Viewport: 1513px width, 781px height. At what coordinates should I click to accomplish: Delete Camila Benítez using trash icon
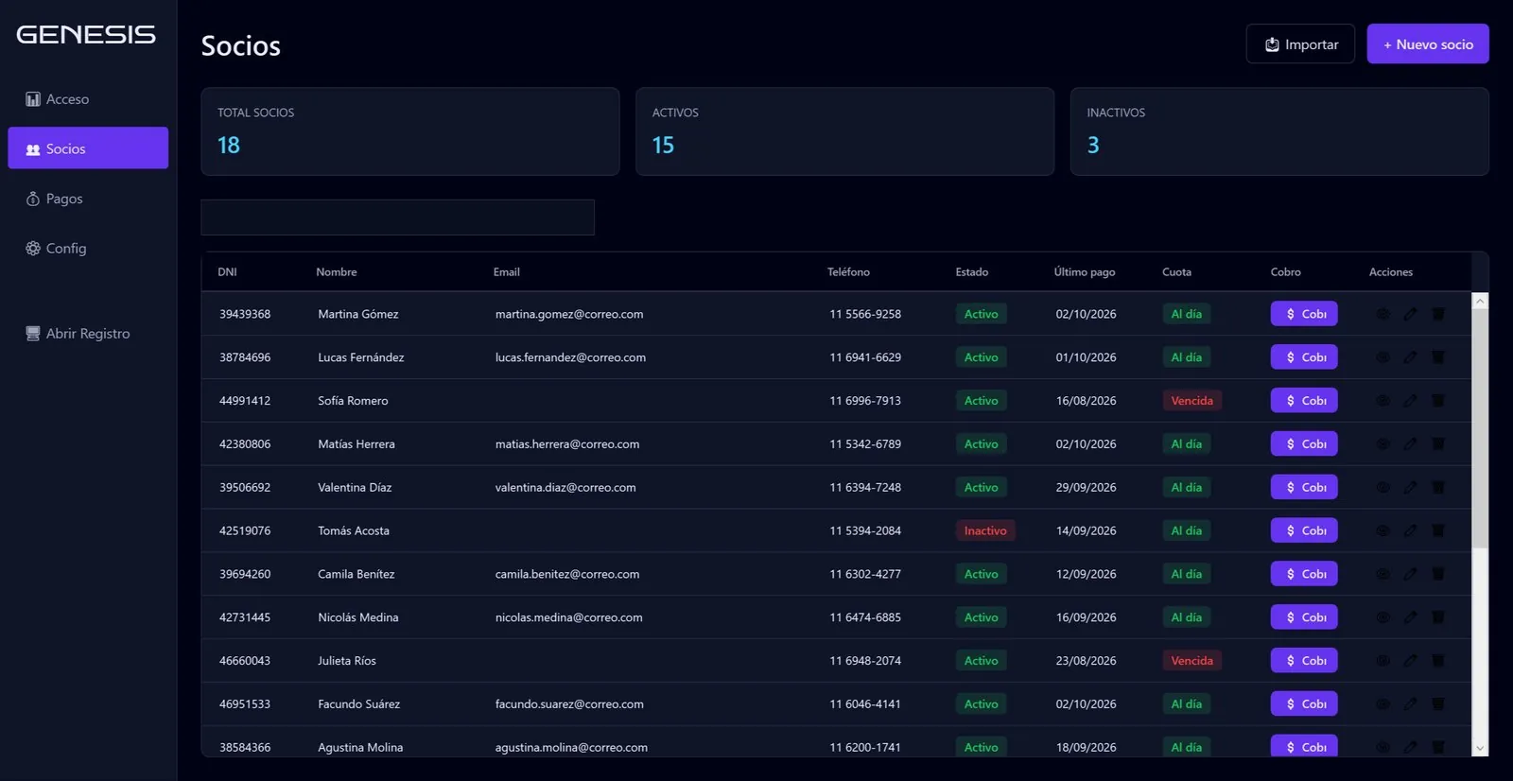[x=1437, y=574]
